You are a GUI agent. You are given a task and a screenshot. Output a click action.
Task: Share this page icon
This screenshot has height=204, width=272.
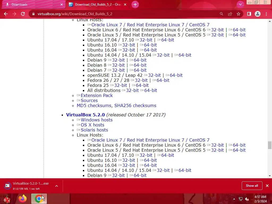click(x=230, y=14)
